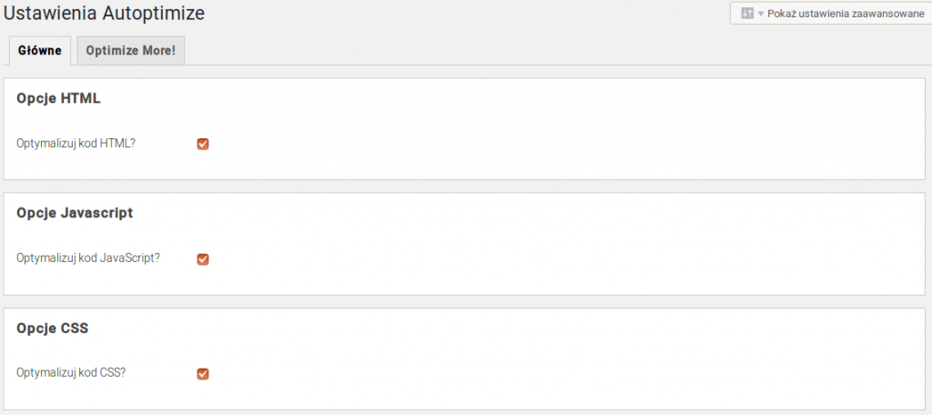Click the Optymalizuj kod HTML? label text

click(x=76, y=144)
